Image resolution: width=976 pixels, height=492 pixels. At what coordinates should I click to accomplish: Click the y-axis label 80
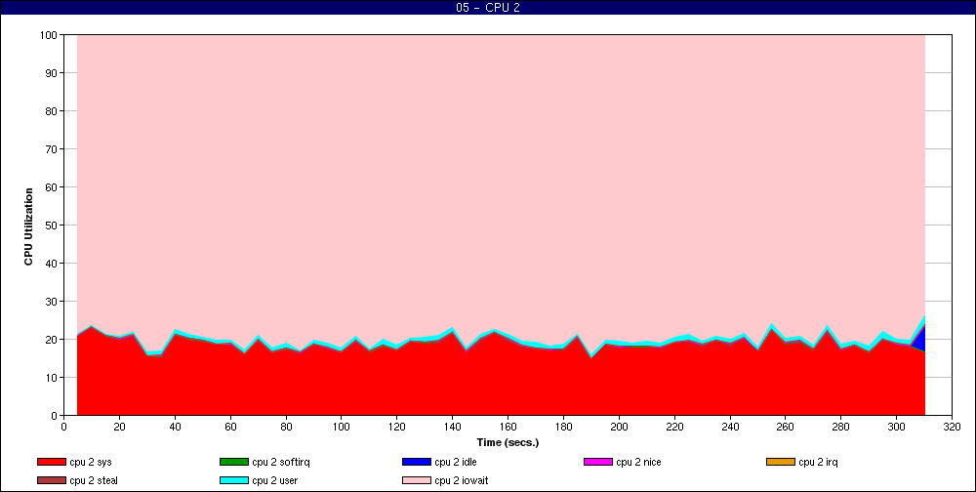51,111
